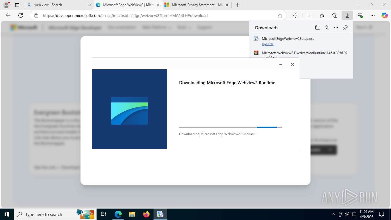Open downloads folder in Downloads panel
Viewport: 391px width, 220px height.
tap(318, 27)
